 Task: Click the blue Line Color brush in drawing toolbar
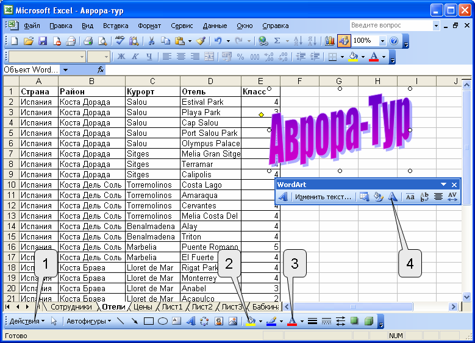point(271,321)
